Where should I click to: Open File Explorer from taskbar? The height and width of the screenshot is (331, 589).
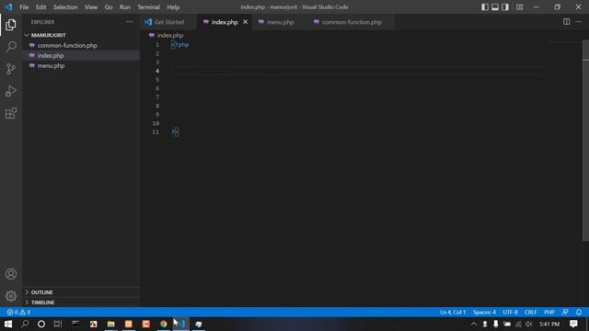[x=110, y=324]
